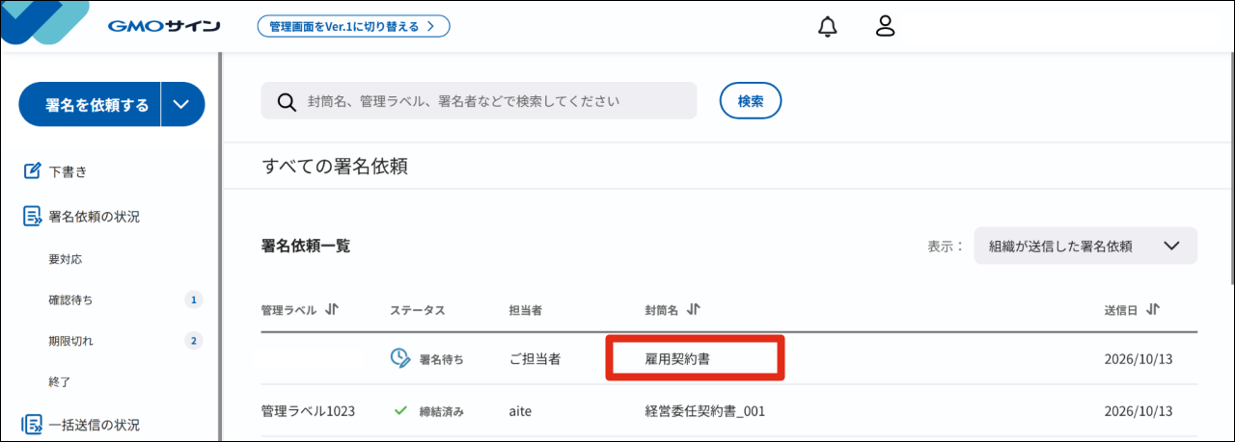Click the aite assignee cell
The image size is (1235, 442).
coord(521,411)
